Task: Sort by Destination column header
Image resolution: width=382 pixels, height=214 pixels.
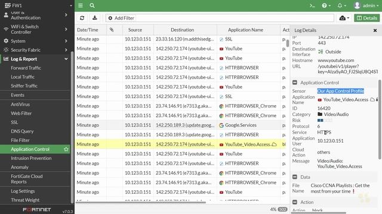Action: (x=182, y=30)
